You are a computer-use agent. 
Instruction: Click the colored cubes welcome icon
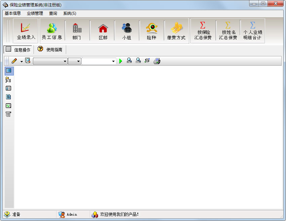coord(95,215)
